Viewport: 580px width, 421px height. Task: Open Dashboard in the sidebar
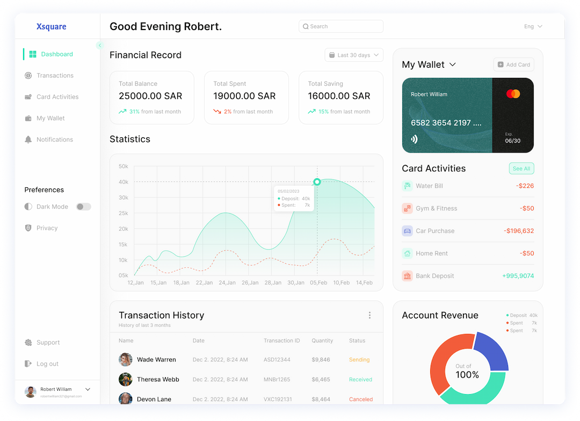click(x=57, y=54)
